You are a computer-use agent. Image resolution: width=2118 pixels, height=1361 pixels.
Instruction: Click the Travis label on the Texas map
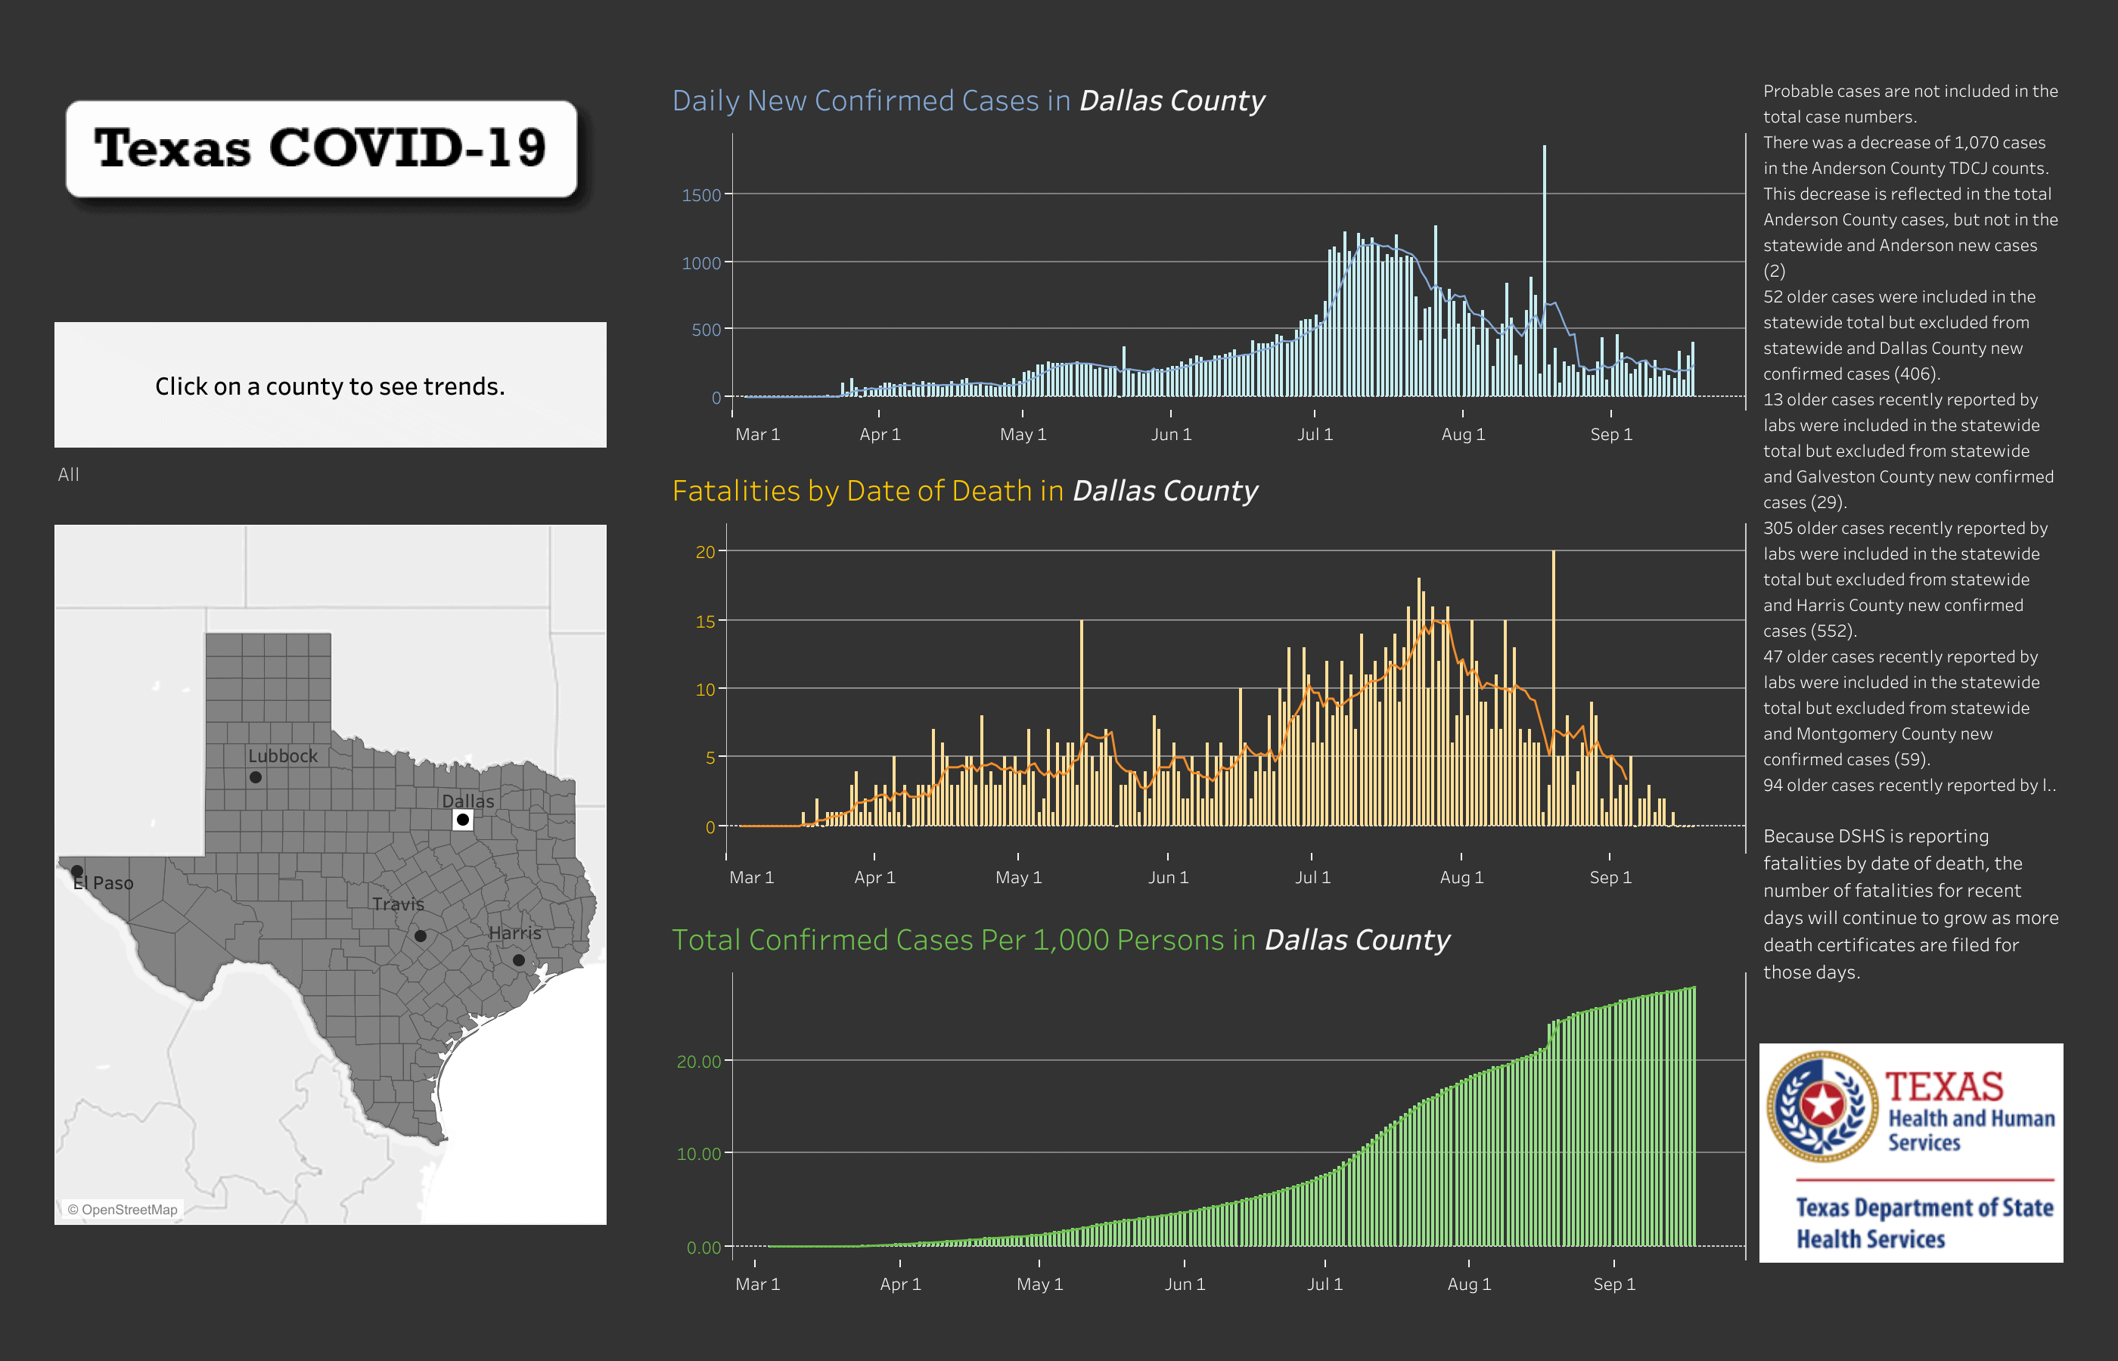398,904
